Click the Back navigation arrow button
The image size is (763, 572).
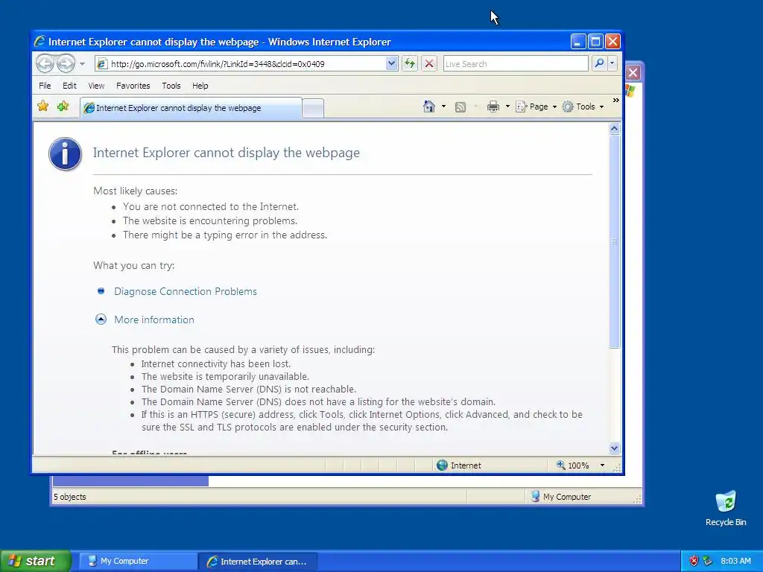point(45,64)
